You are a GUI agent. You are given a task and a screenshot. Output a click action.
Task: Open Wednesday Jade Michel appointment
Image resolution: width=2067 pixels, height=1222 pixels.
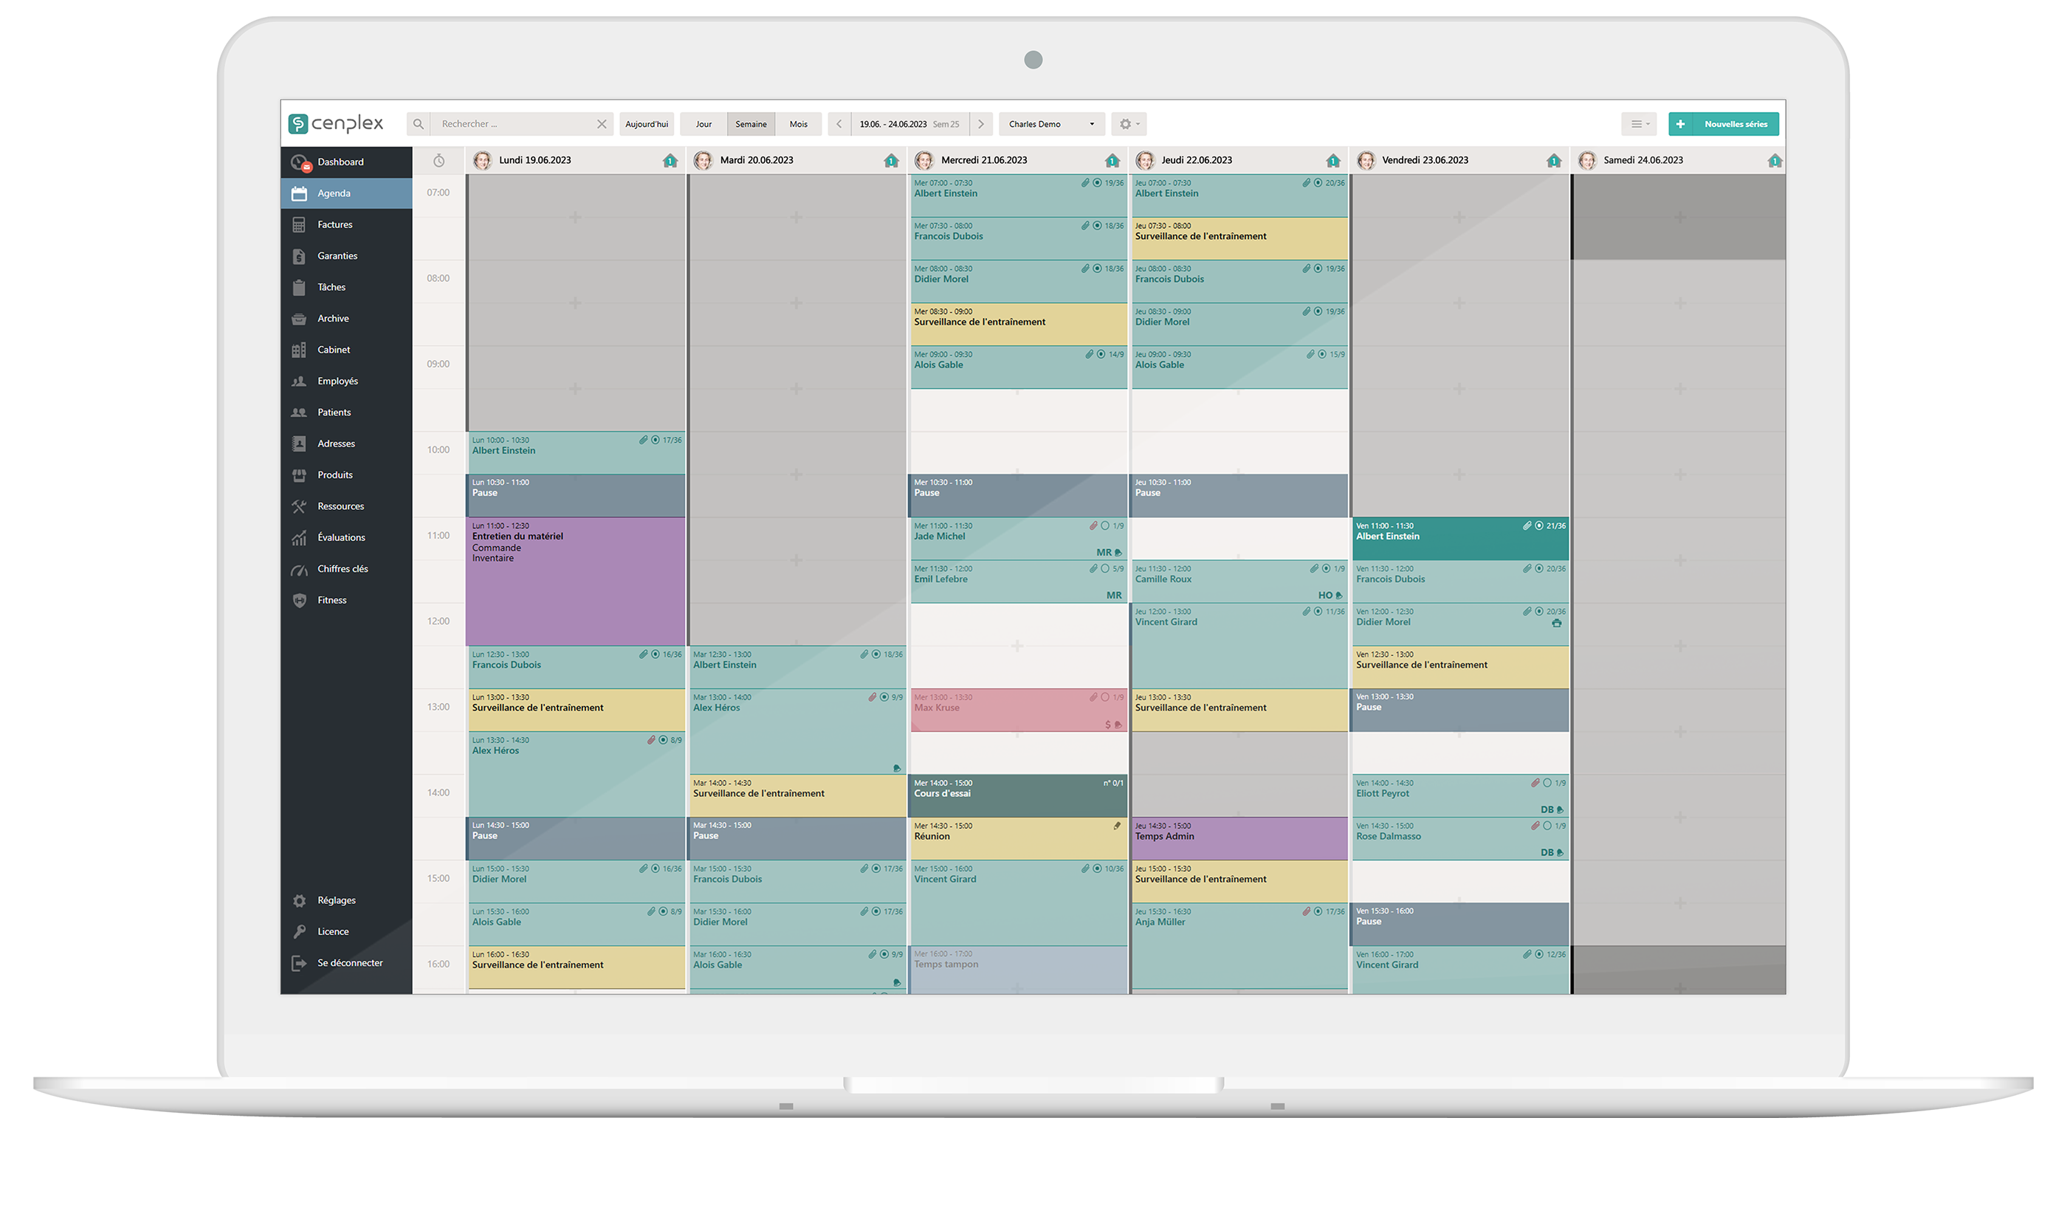pyautogui.click(x=1019, y=539)
